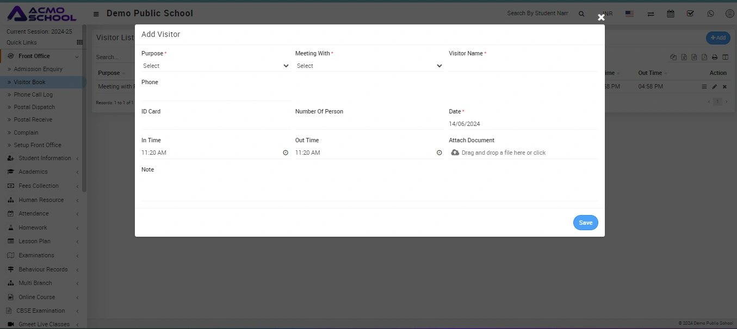Screen dimensions: 737x329
Task: Click the user profile avatar icon
Action: pyautogui.click(x=729, y=14)
